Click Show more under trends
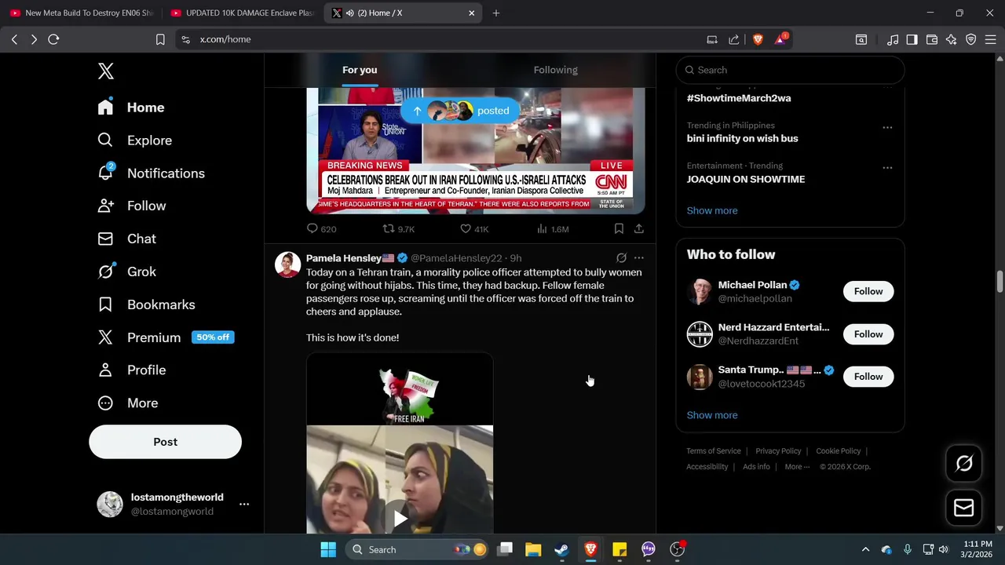This screenshot has width=1005, height=565. click(712, 210)
